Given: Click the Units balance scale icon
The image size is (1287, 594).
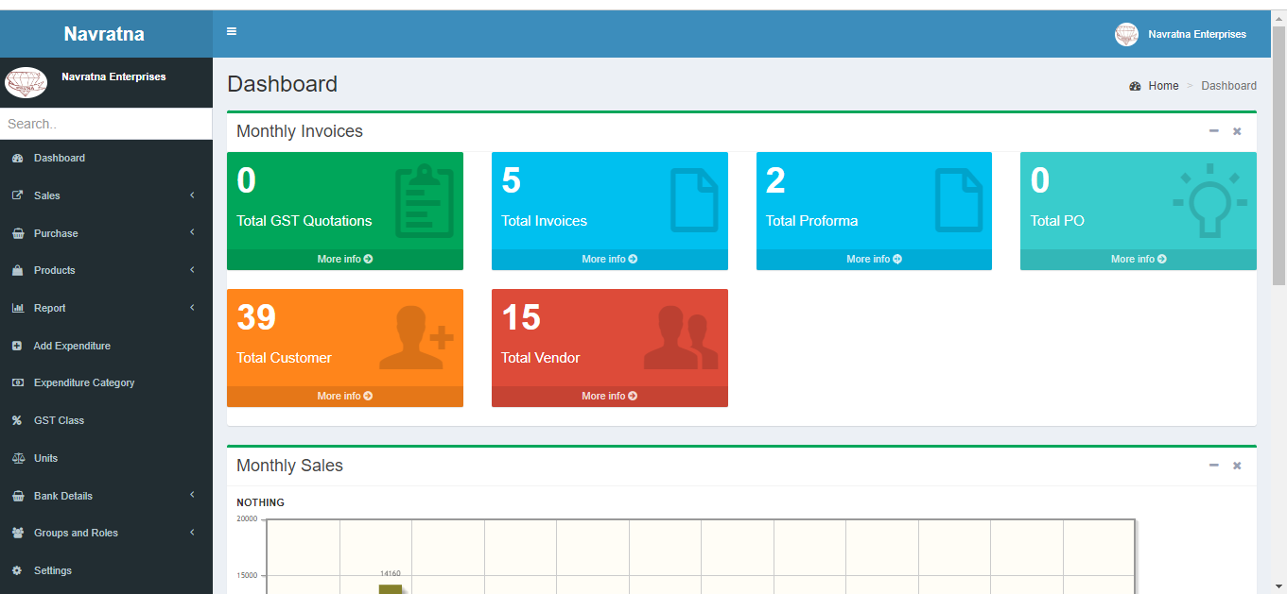Looking at the screenshot, I should pyautogui.click(x=17, y=458).
